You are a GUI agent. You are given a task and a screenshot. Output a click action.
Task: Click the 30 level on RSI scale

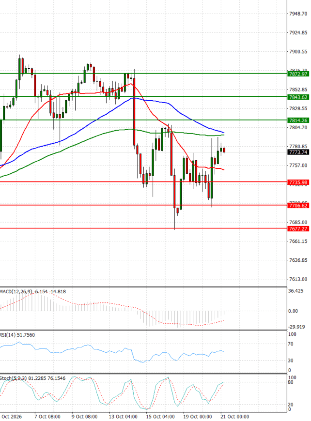pyautogui.click(x=291, y=360)
